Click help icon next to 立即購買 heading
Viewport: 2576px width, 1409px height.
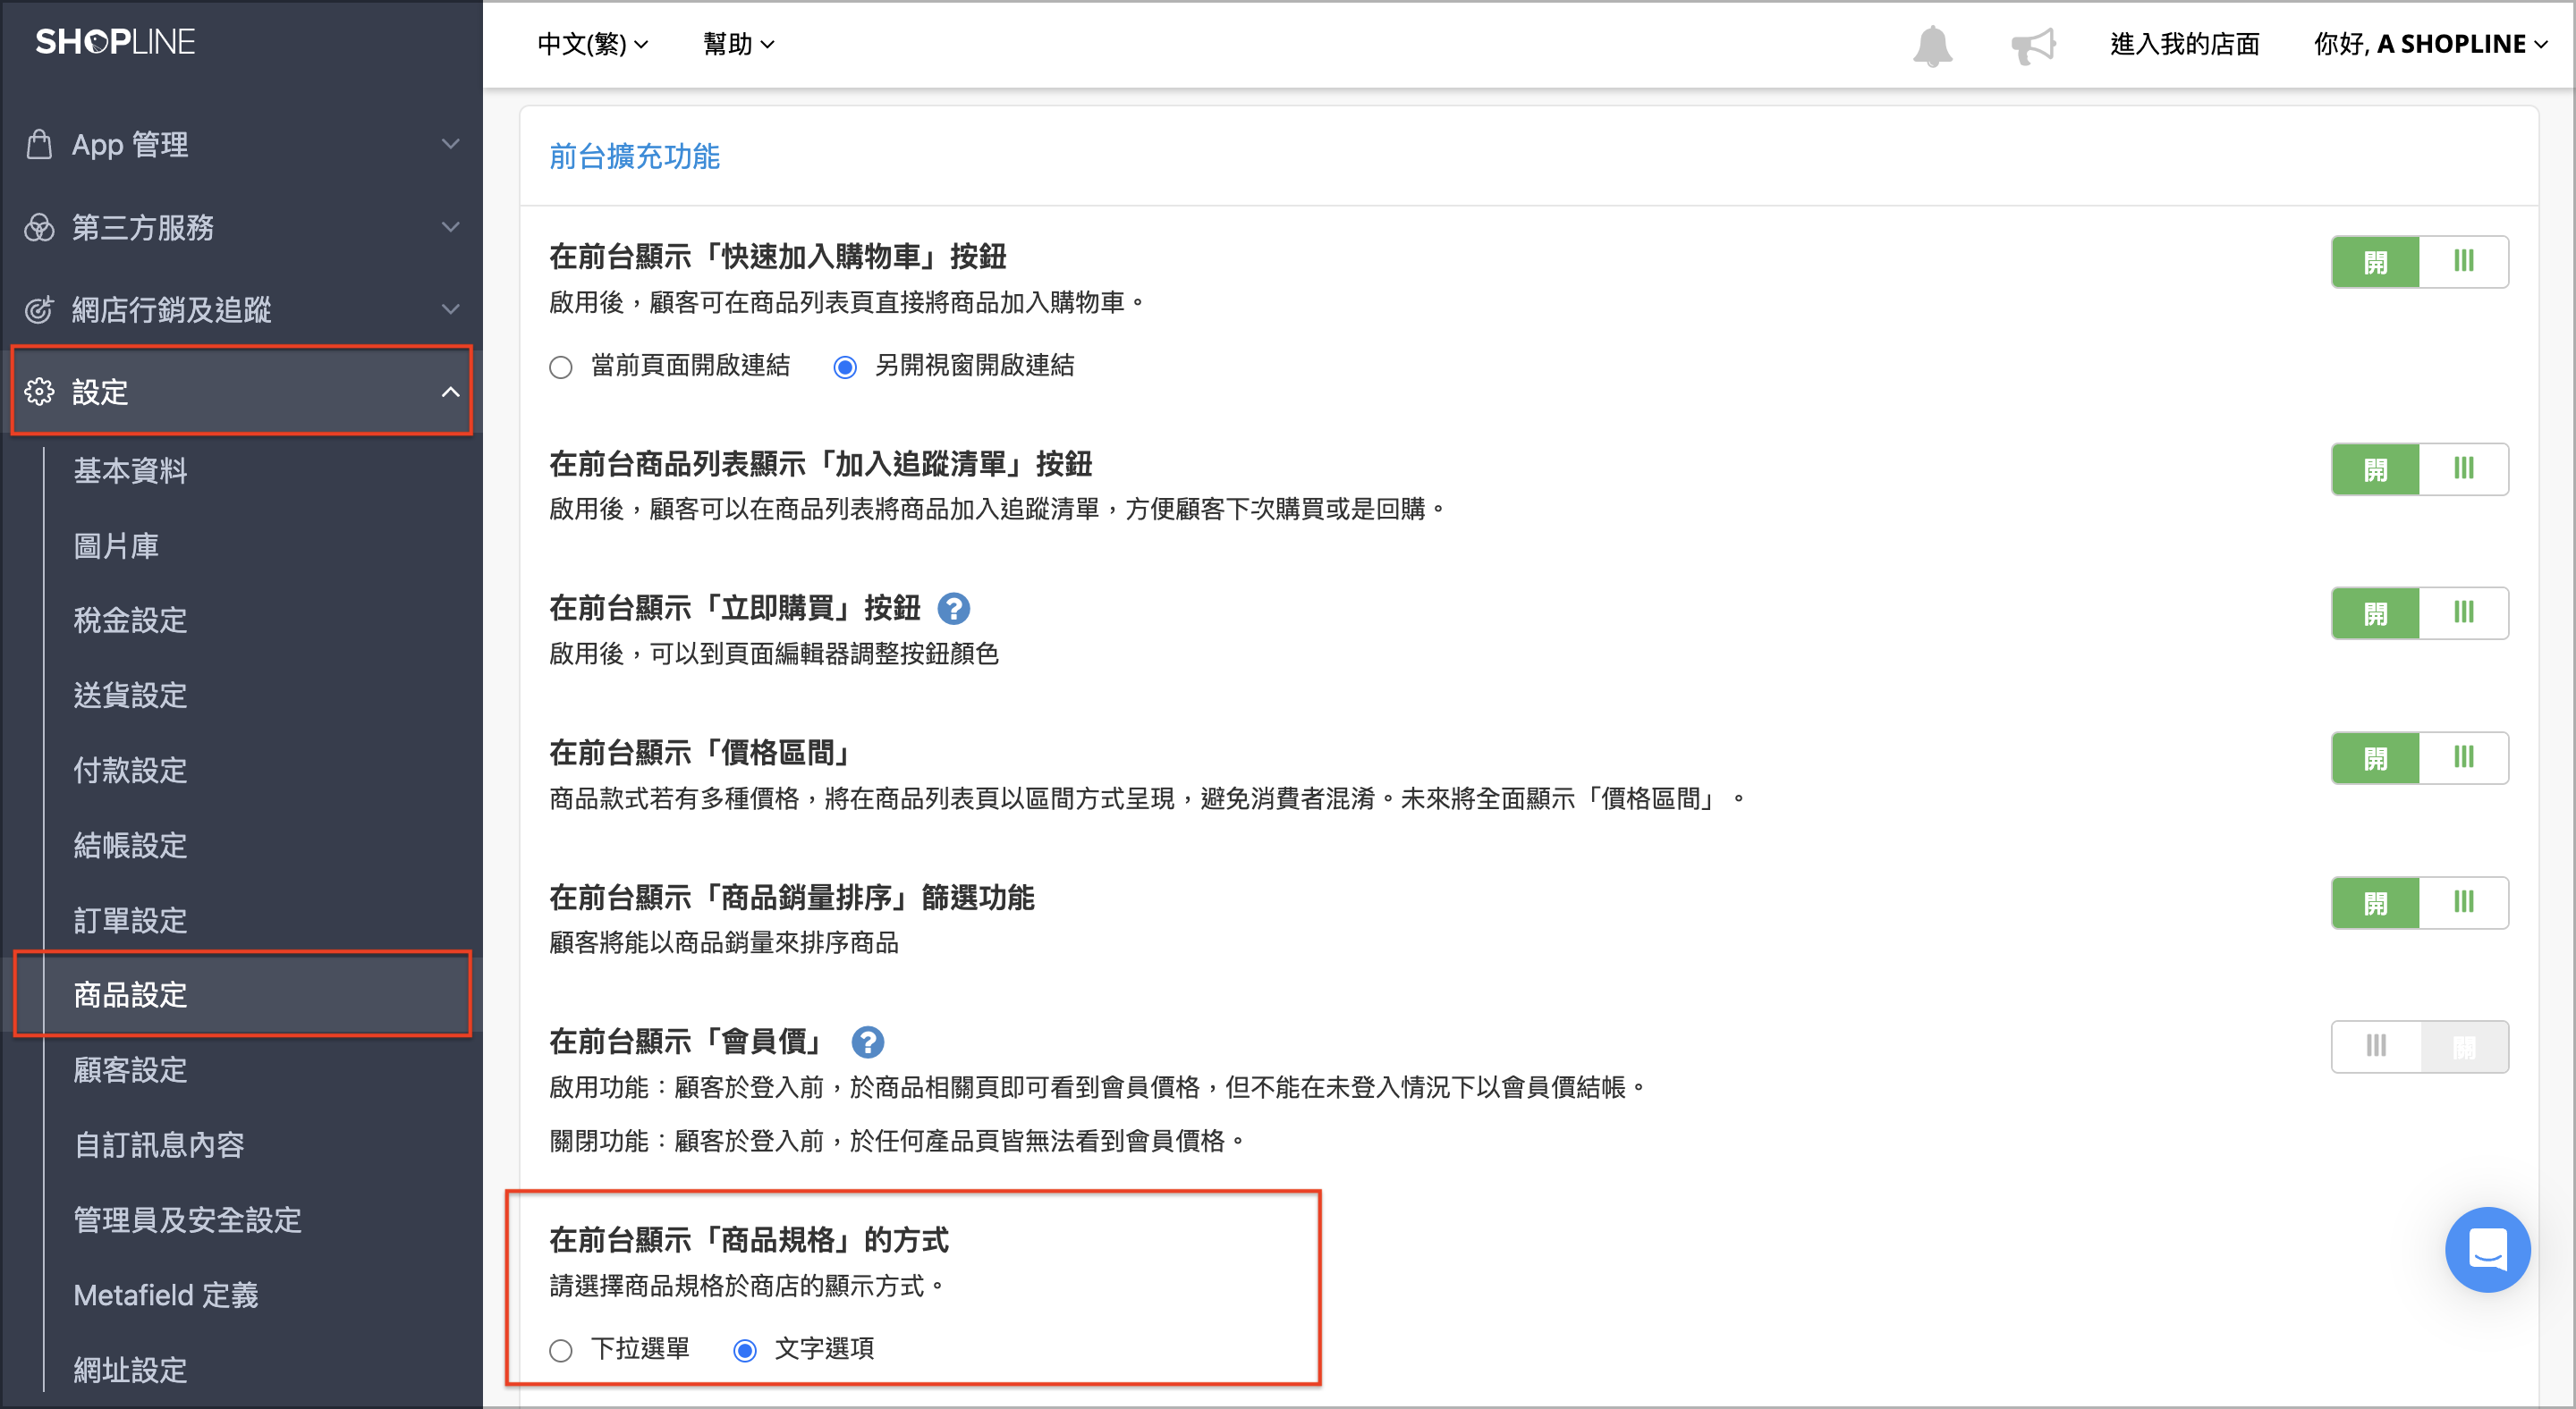953,609
